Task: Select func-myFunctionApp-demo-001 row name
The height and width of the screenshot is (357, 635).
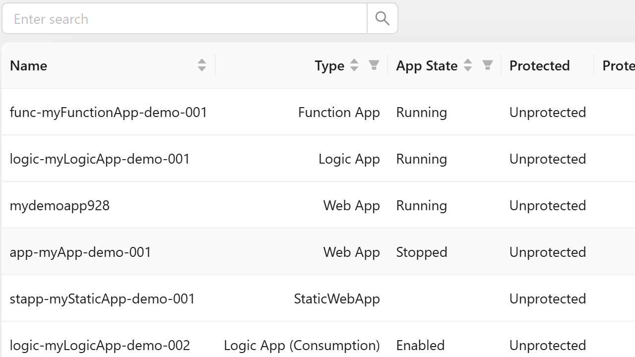Action: (109, 112)
